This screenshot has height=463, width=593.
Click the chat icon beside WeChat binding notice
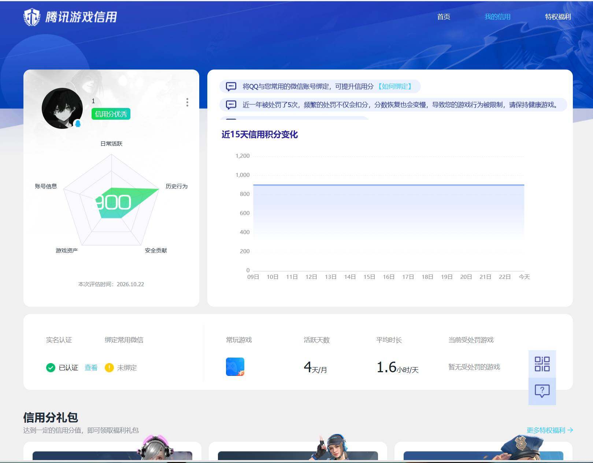(x=231, y=86)
